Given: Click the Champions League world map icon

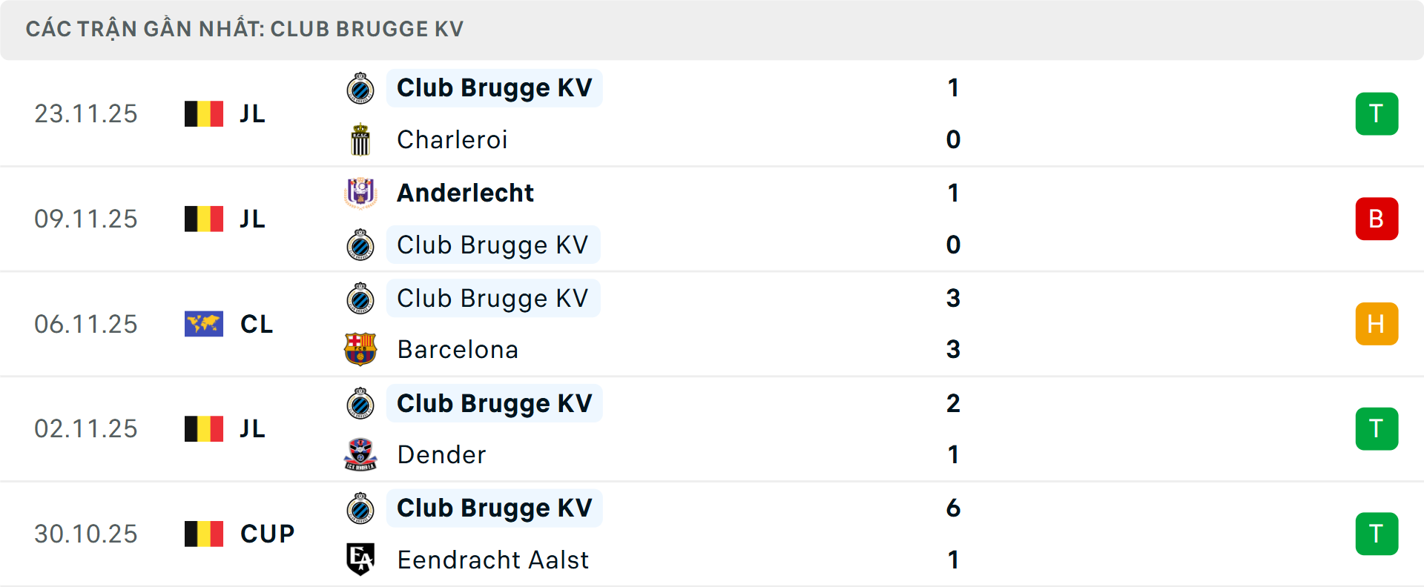Looking at the screenshot, I should (203, 324).
